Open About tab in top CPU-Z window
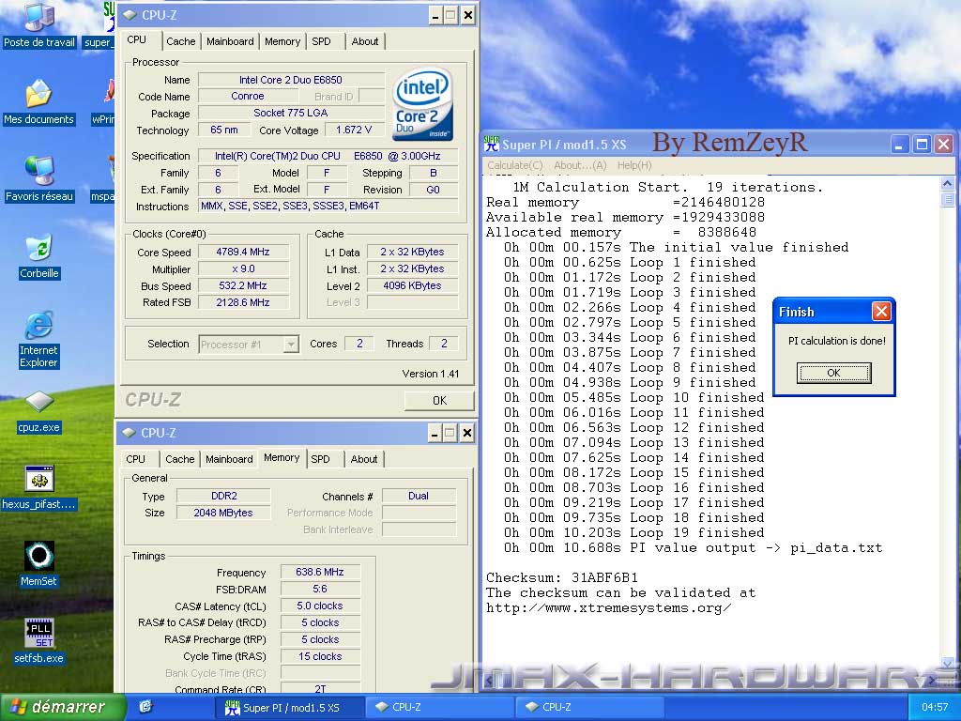Viewport: 961px width, 721px height. 365,41
